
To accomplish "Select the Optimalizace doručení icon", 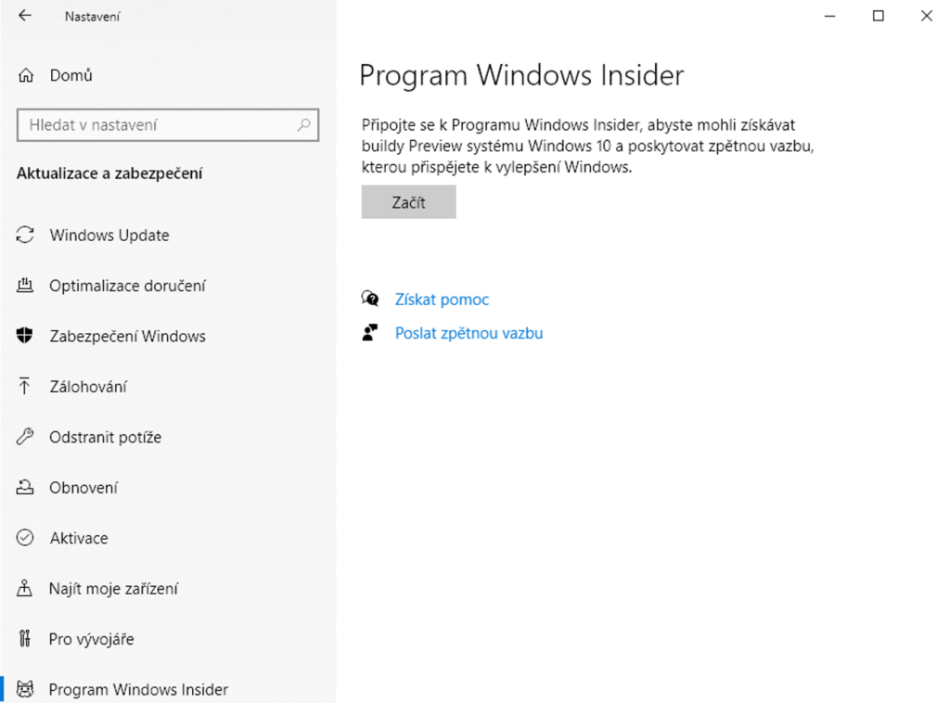I will [26, 286].
